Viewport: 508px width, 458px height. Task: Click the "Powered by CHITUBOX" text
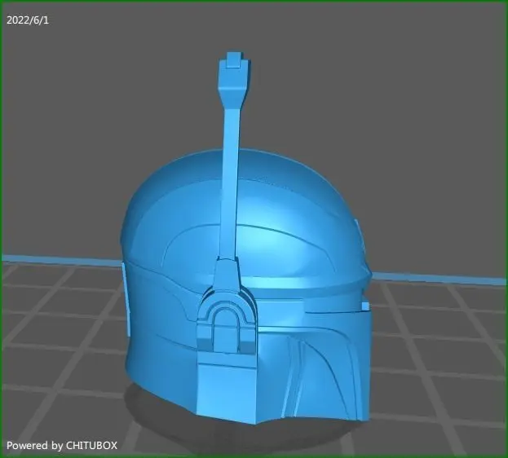pos(62,445)
